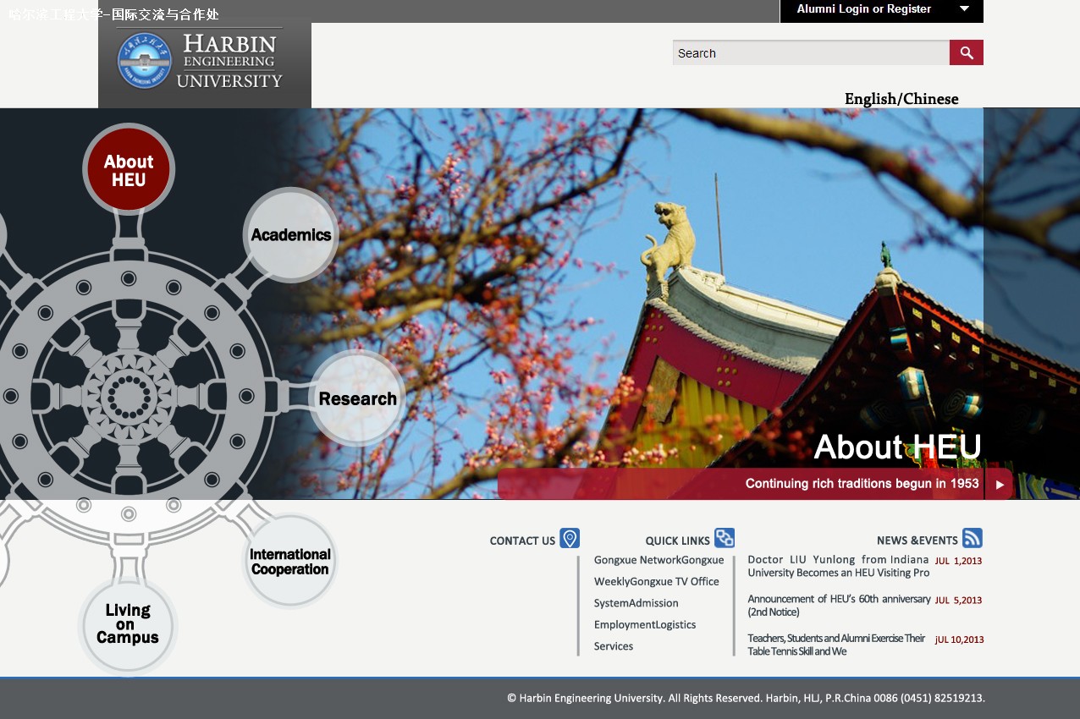
Task: Click the play arrow on the red banner
Action: 1000,485
